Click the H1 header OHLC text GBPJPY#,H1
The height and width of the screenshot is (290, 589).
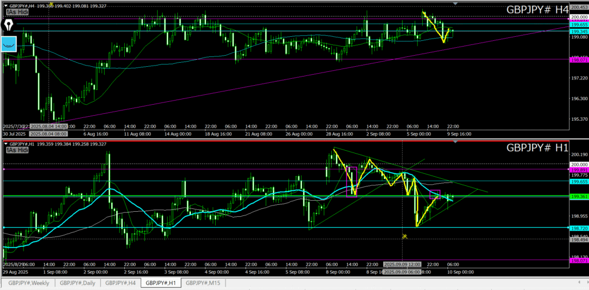point(21,143)
